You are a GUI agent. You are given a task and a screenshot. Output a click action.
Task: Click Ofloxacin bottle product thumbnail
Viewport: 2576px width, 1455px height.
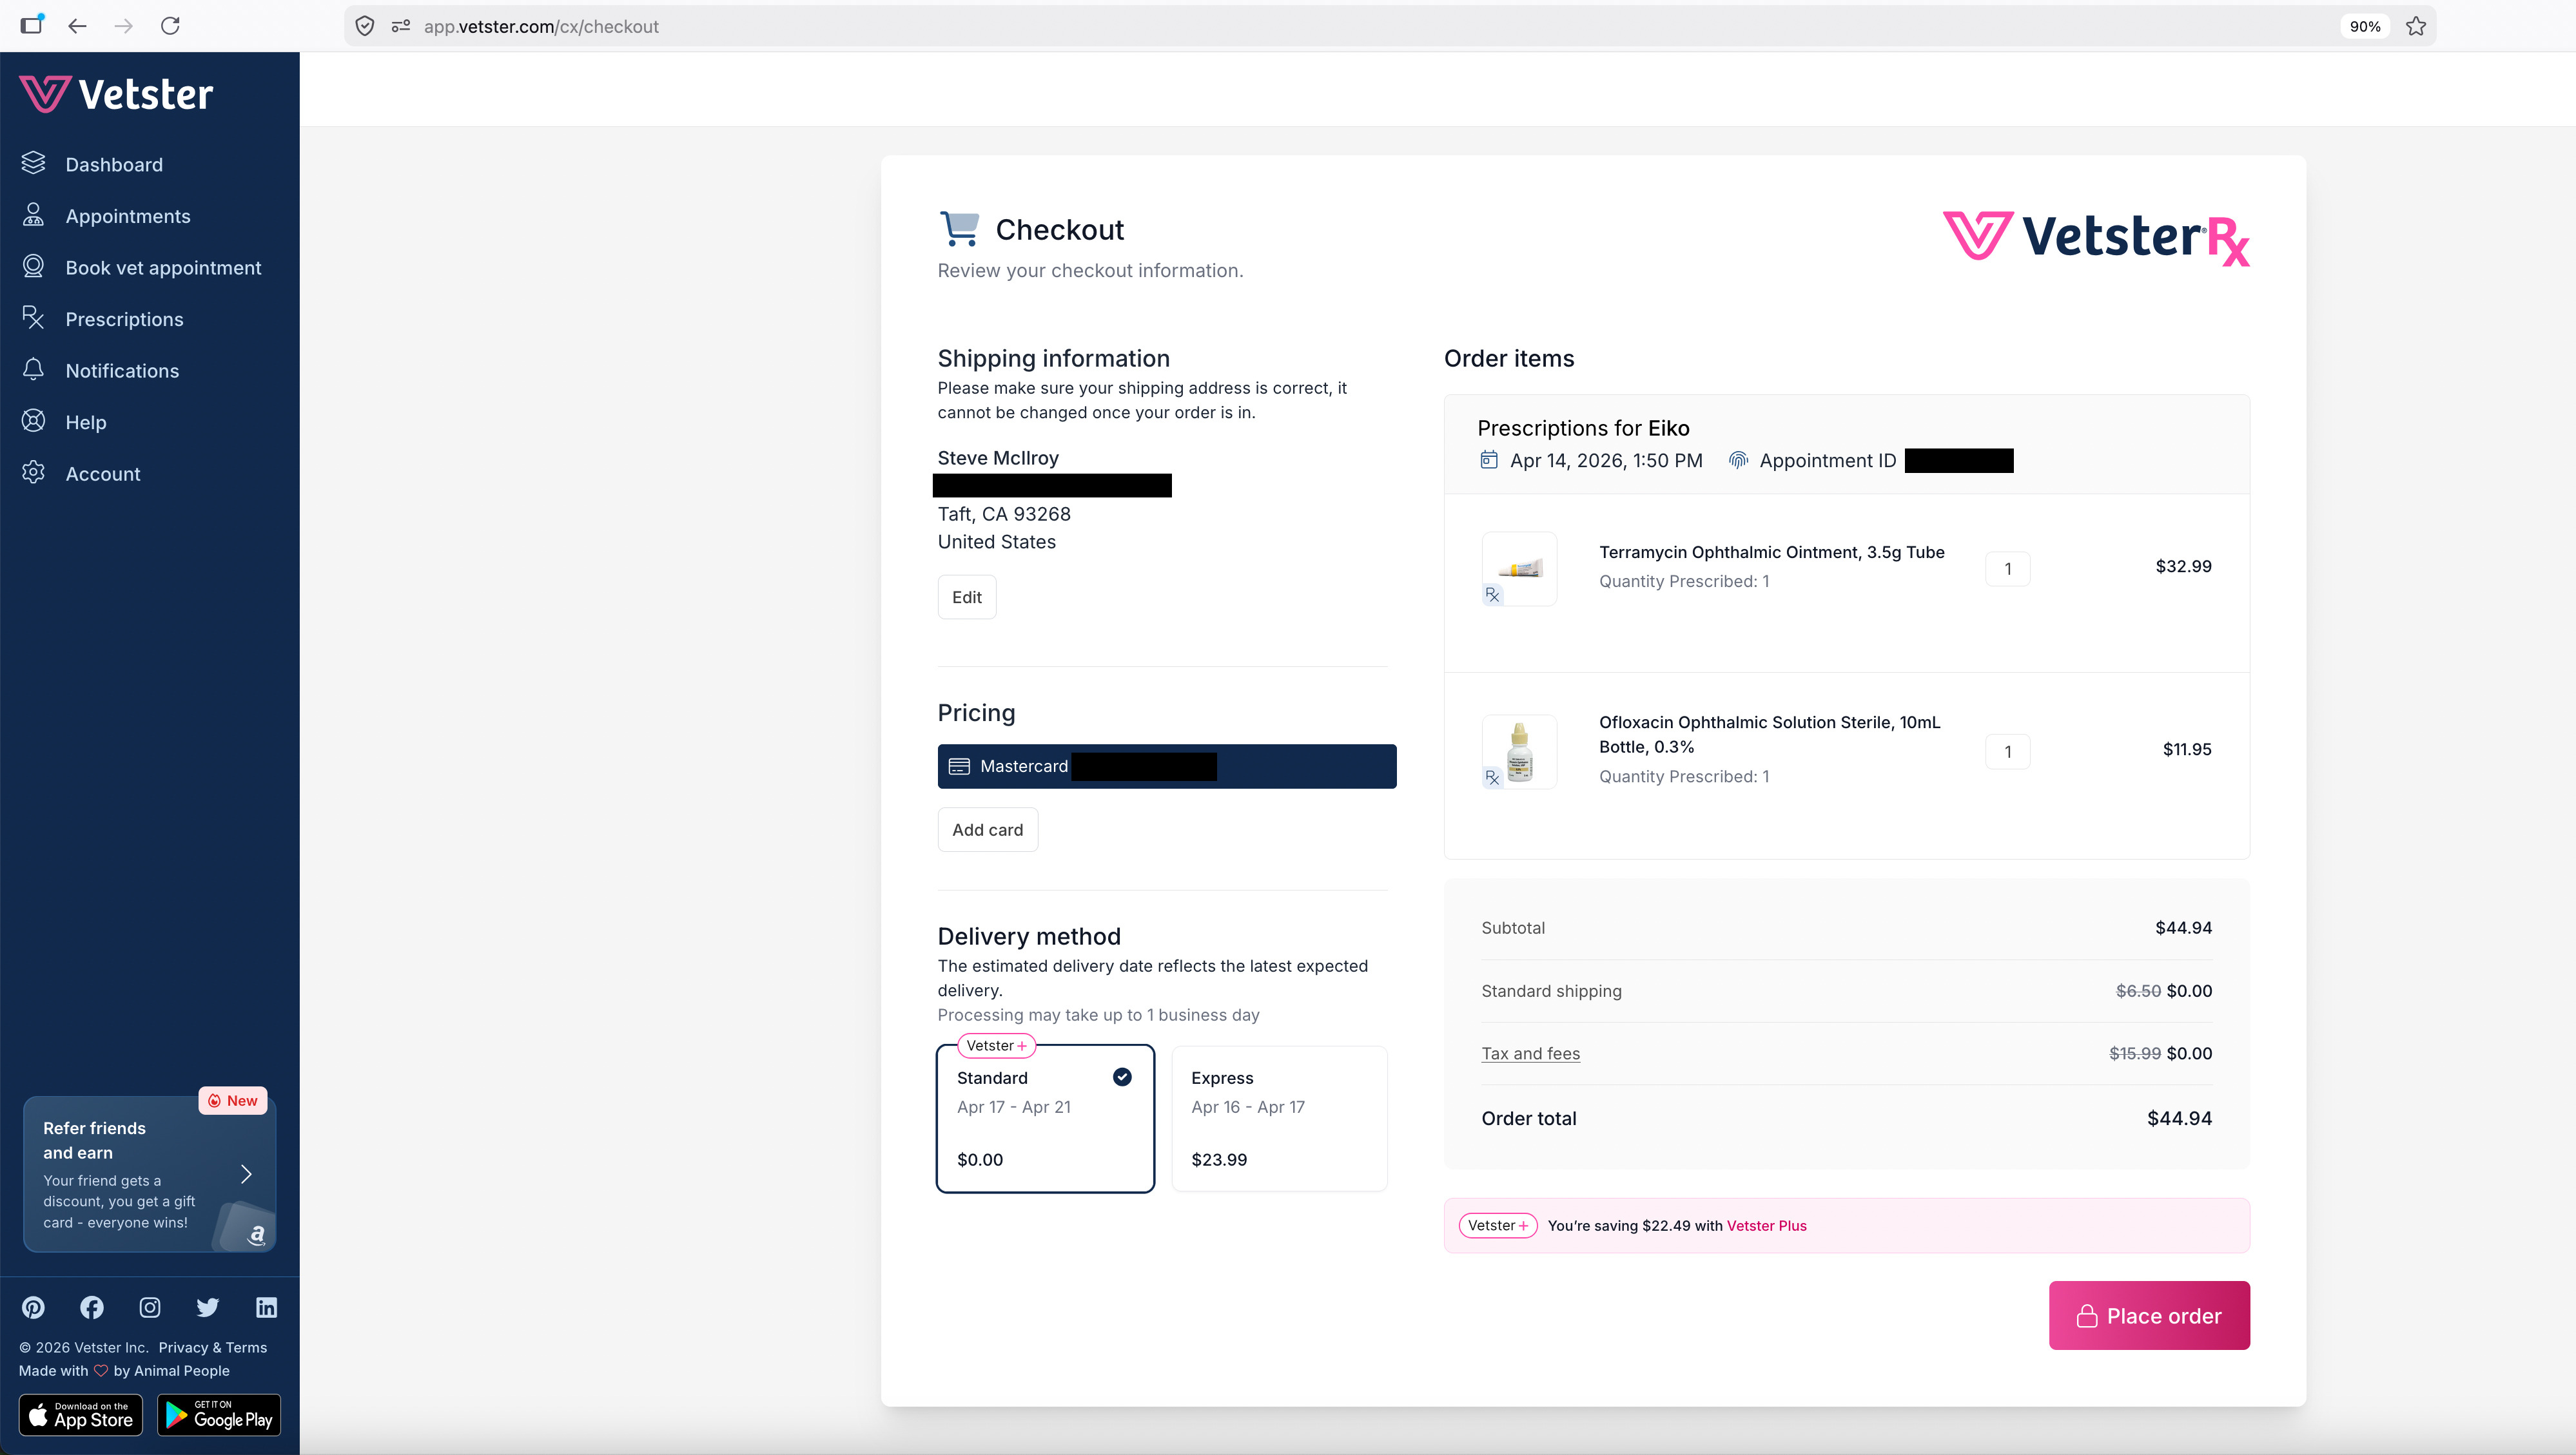pyautogui.click(x=1518, y=751)
